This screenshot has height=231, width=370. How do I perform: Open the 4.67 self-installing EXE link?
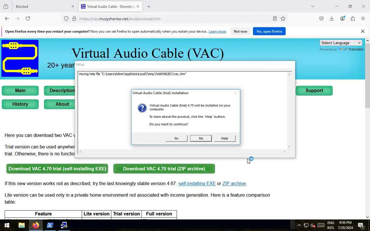197,183
